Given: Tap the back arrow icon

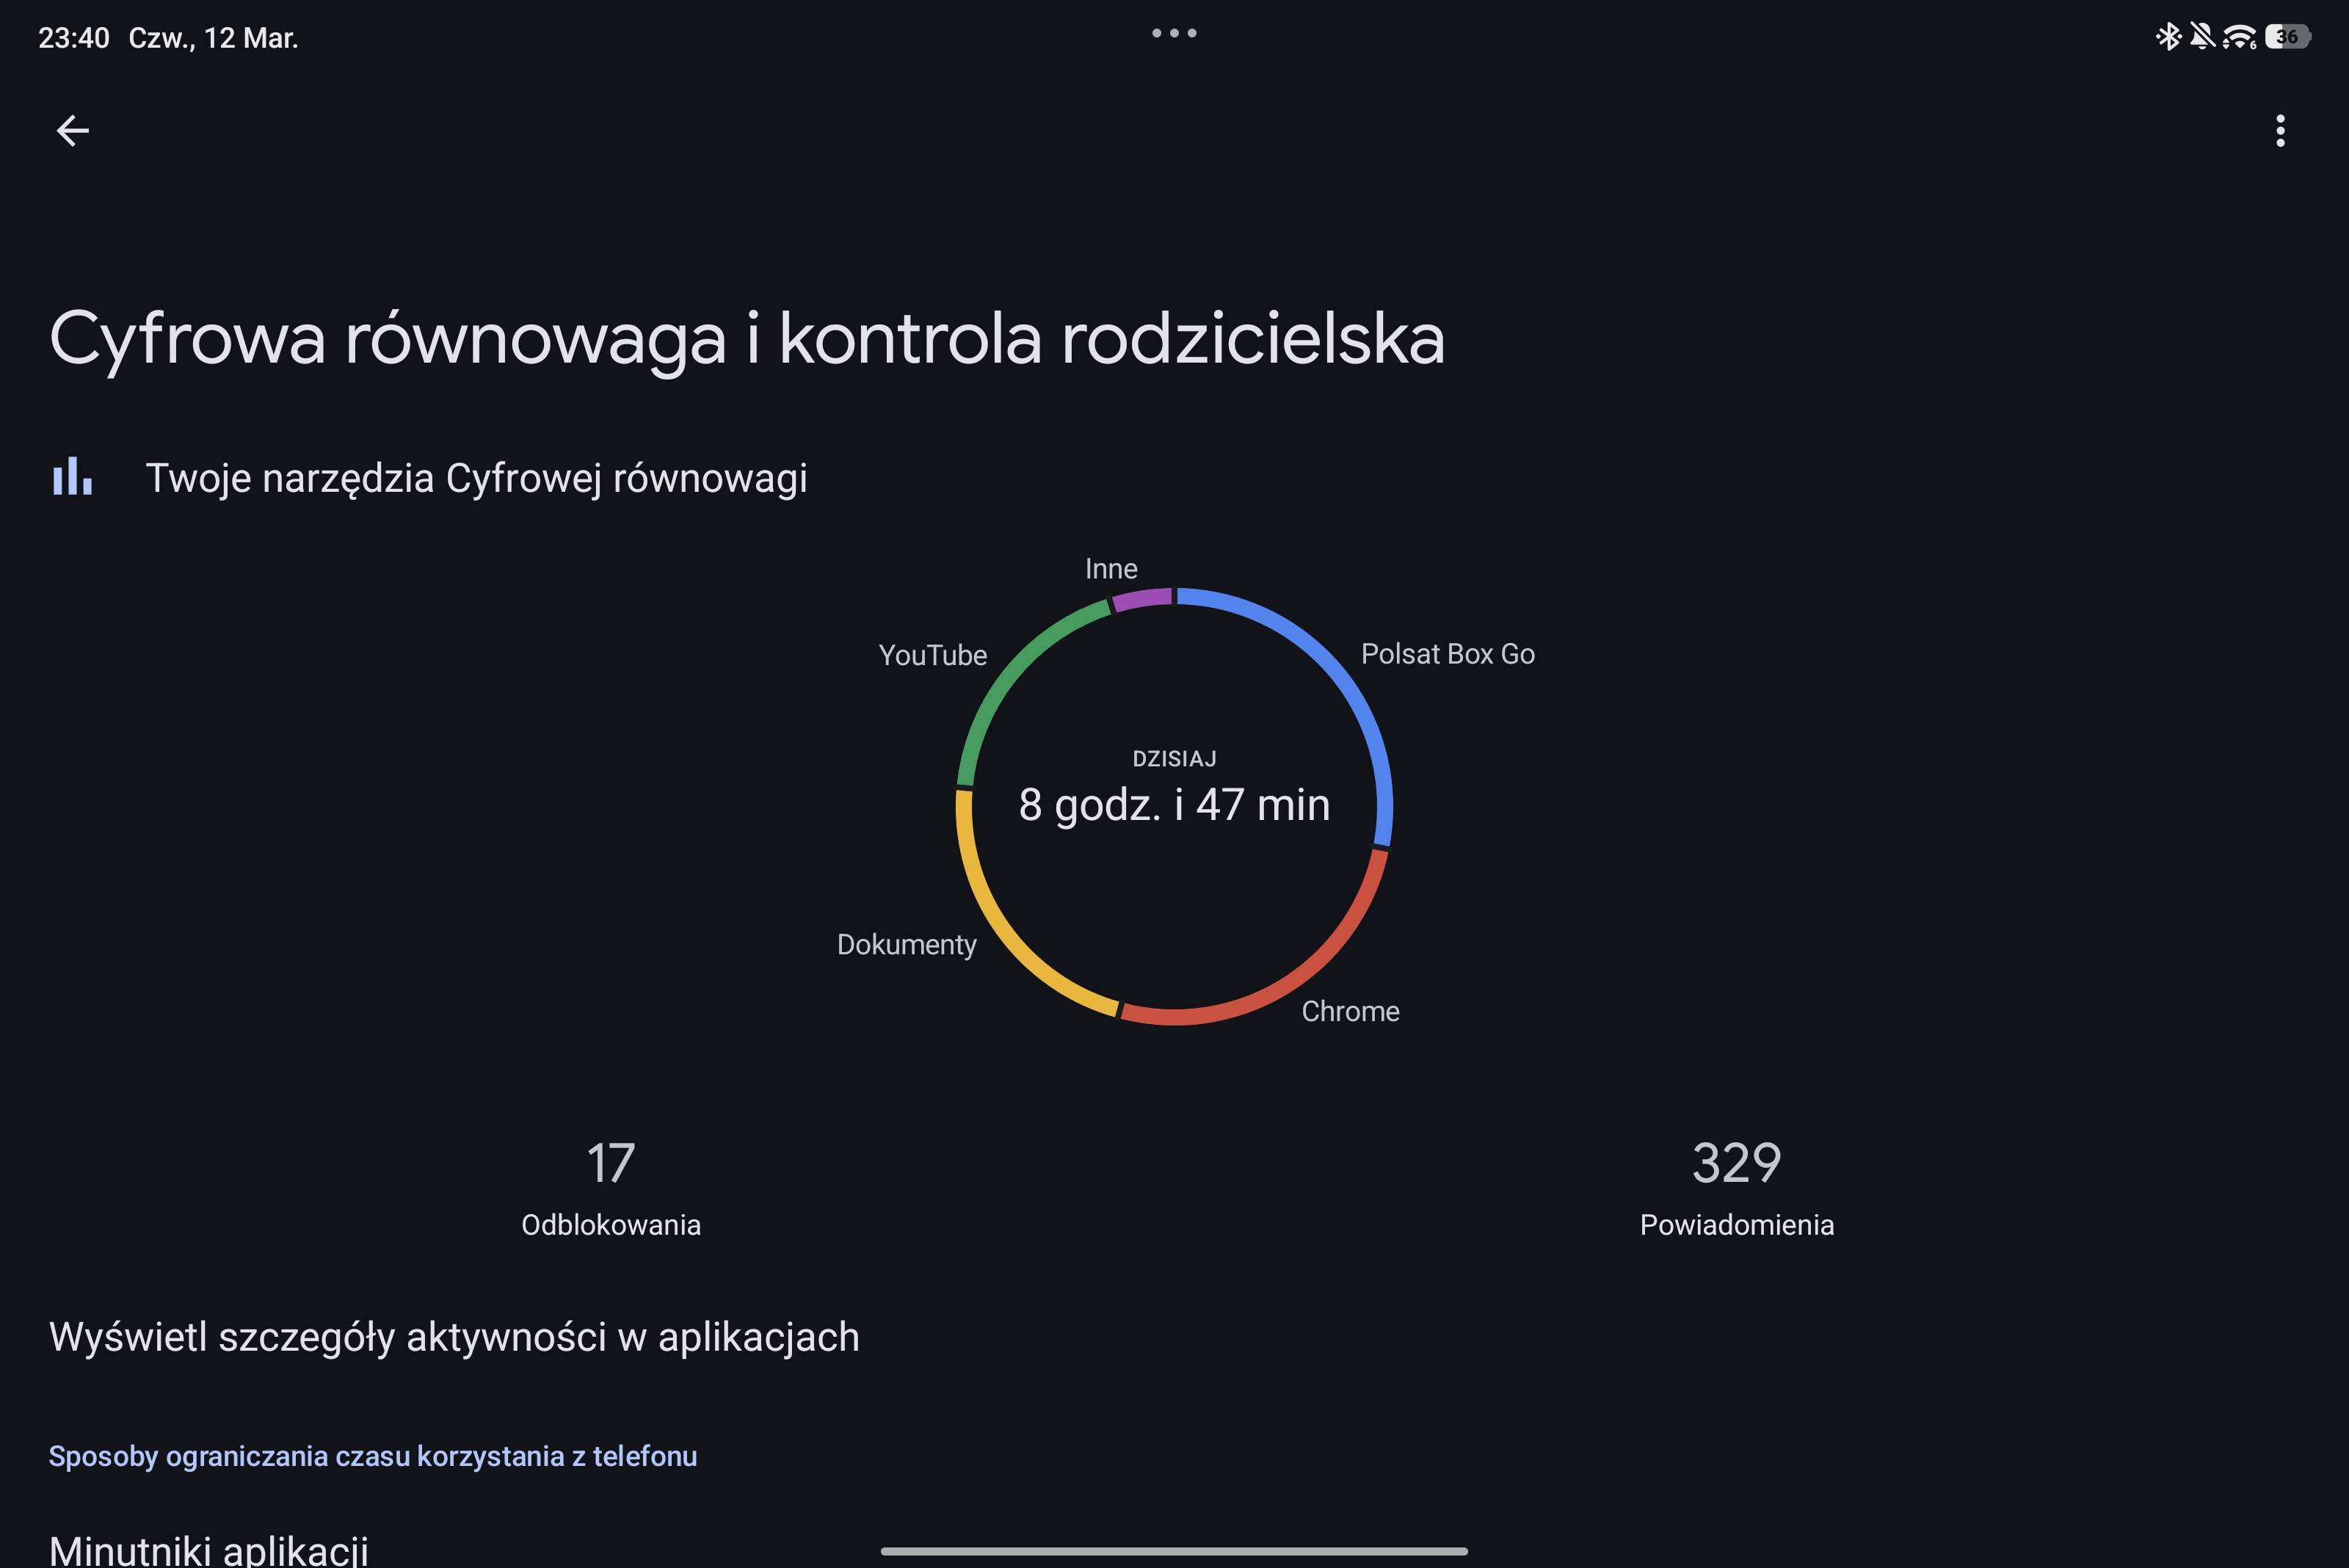Looking at the screenshot, I should (72, 130).
